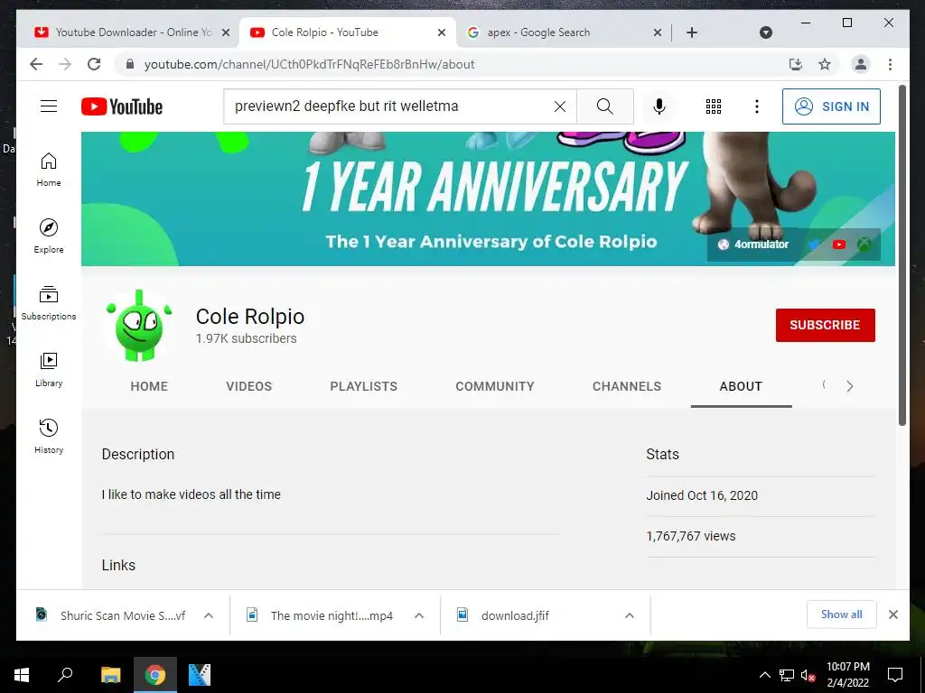925x693 pixels.
Task: Close the downloads bar
Action: tap(893, 614)
